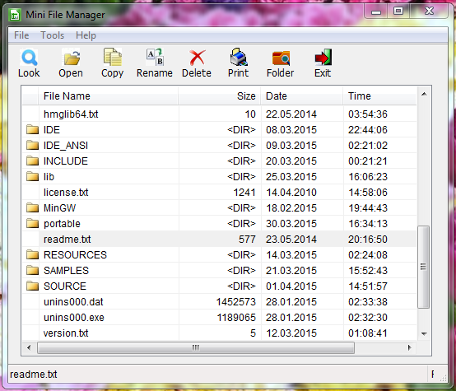
Task: Click the Delete red X toolbar icon
Action: tap(198, 58)
